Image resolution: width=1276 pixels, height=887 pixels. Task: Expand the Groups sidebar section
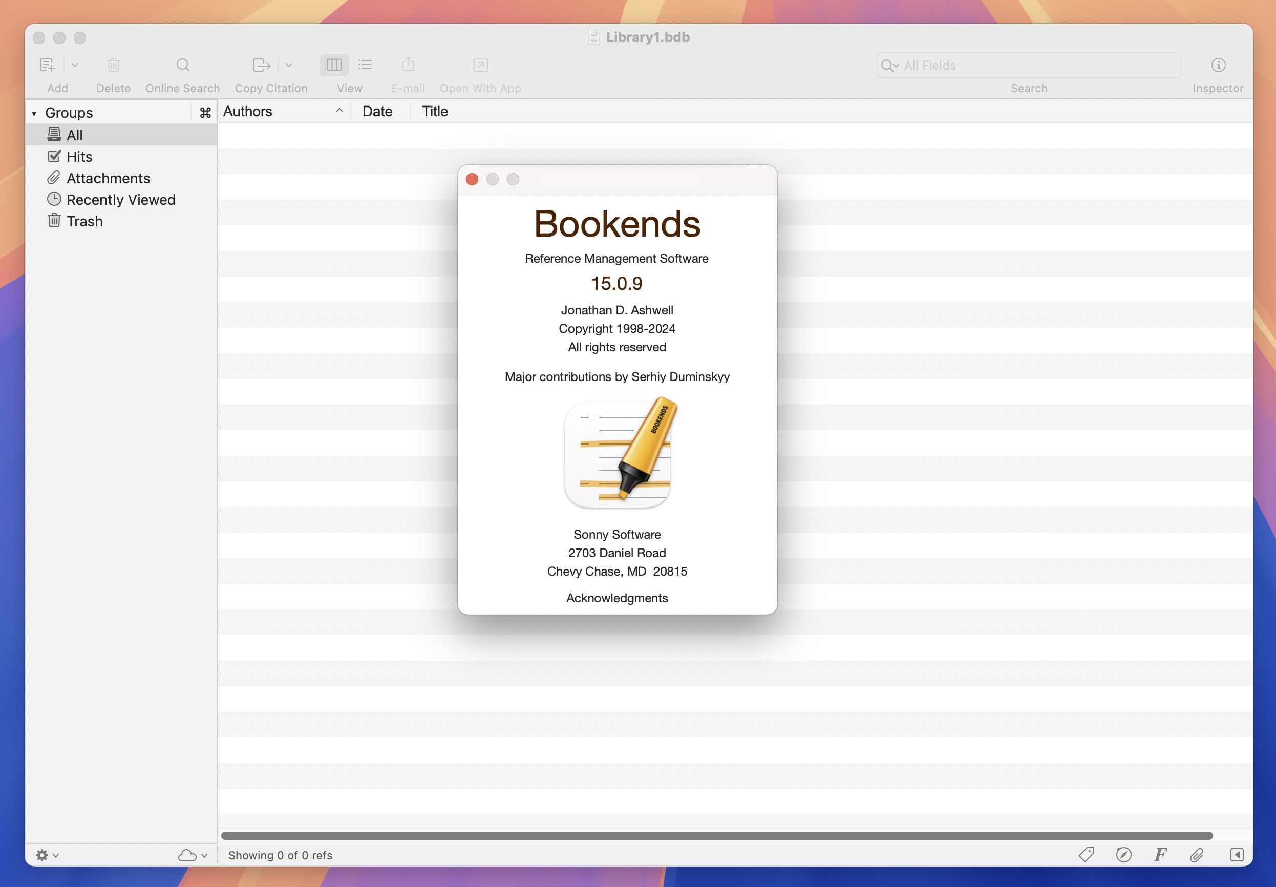coord(33,112)
